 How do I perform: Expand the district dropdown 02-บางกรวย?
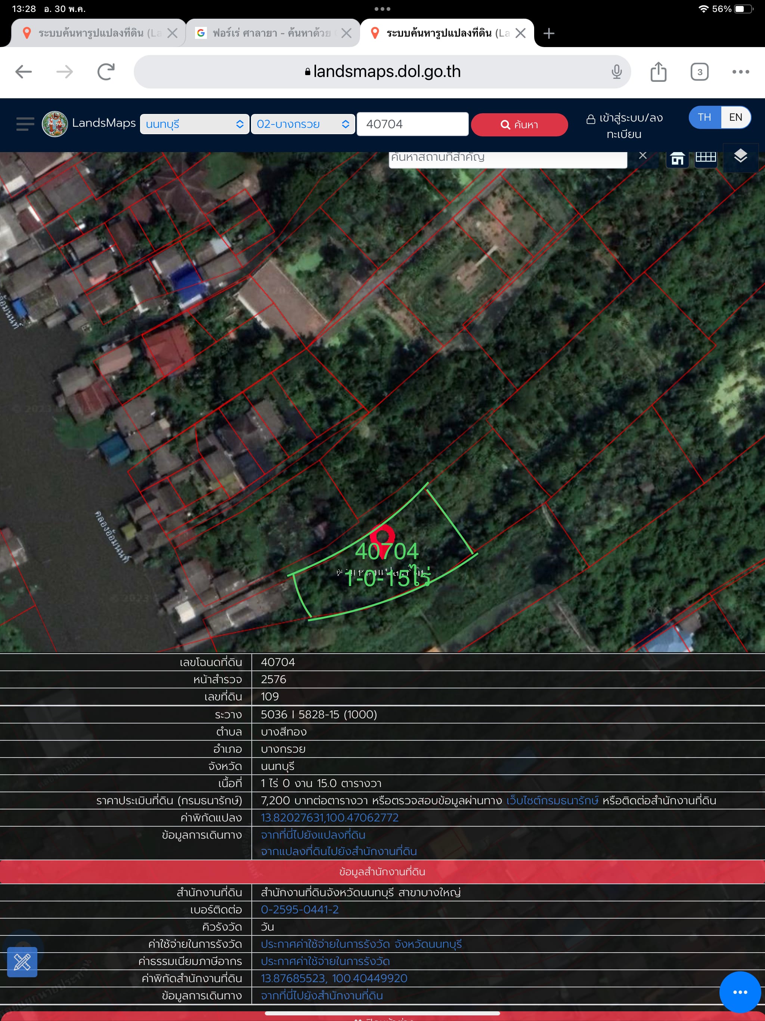tap(303, 124)
